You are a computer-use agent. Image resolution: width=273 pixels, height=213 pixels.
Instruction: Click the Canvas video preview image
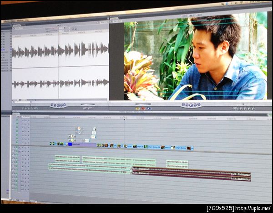pyautogui.click(x=196, y=57)
